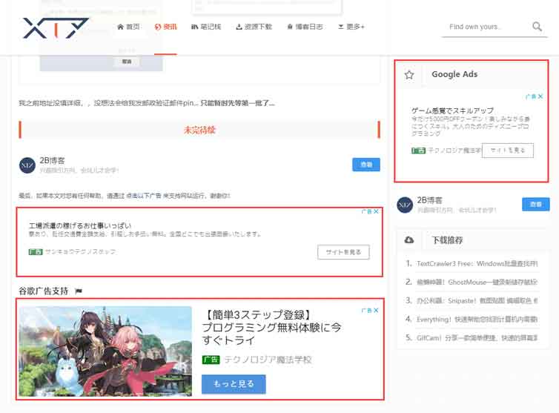
Task: Click the 点击以下广告 link text
Action: click(144, 196)
